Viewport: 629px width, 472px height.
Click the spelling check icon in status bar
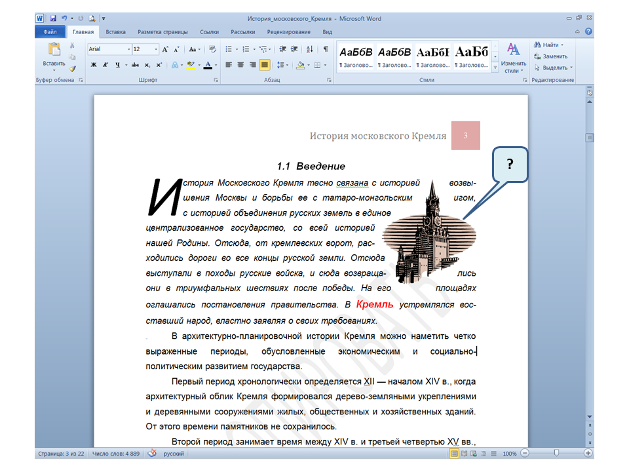pyautogui.click(x=152, y=453)
